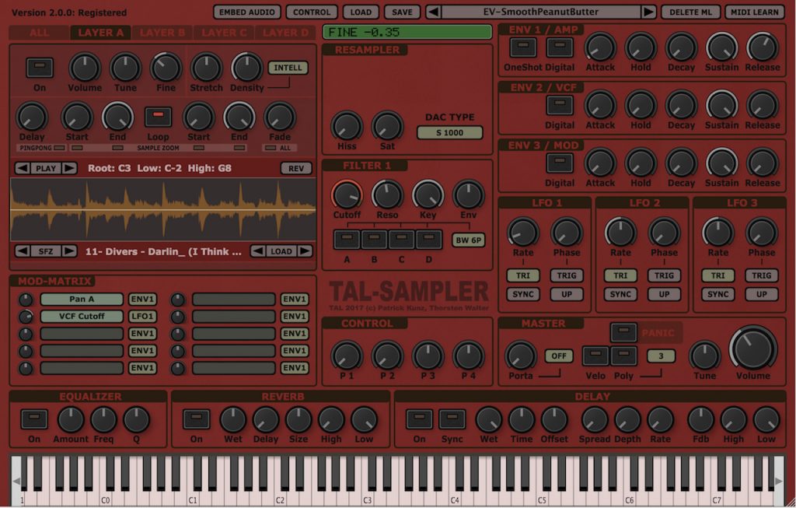The height and width of the screenshot is (508, 796).
Task: Click the FINE -0.35 value display
Action: click(x=407, y=32)
